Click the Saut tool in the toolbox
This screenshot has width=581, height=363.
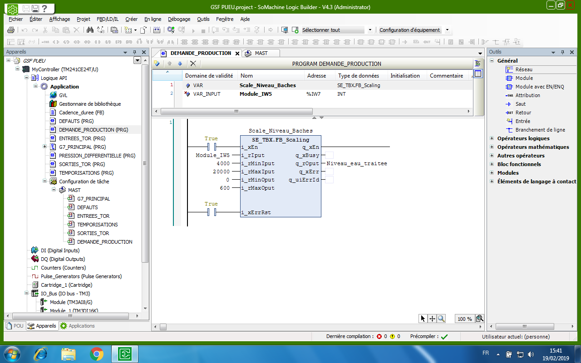(520, 104)
